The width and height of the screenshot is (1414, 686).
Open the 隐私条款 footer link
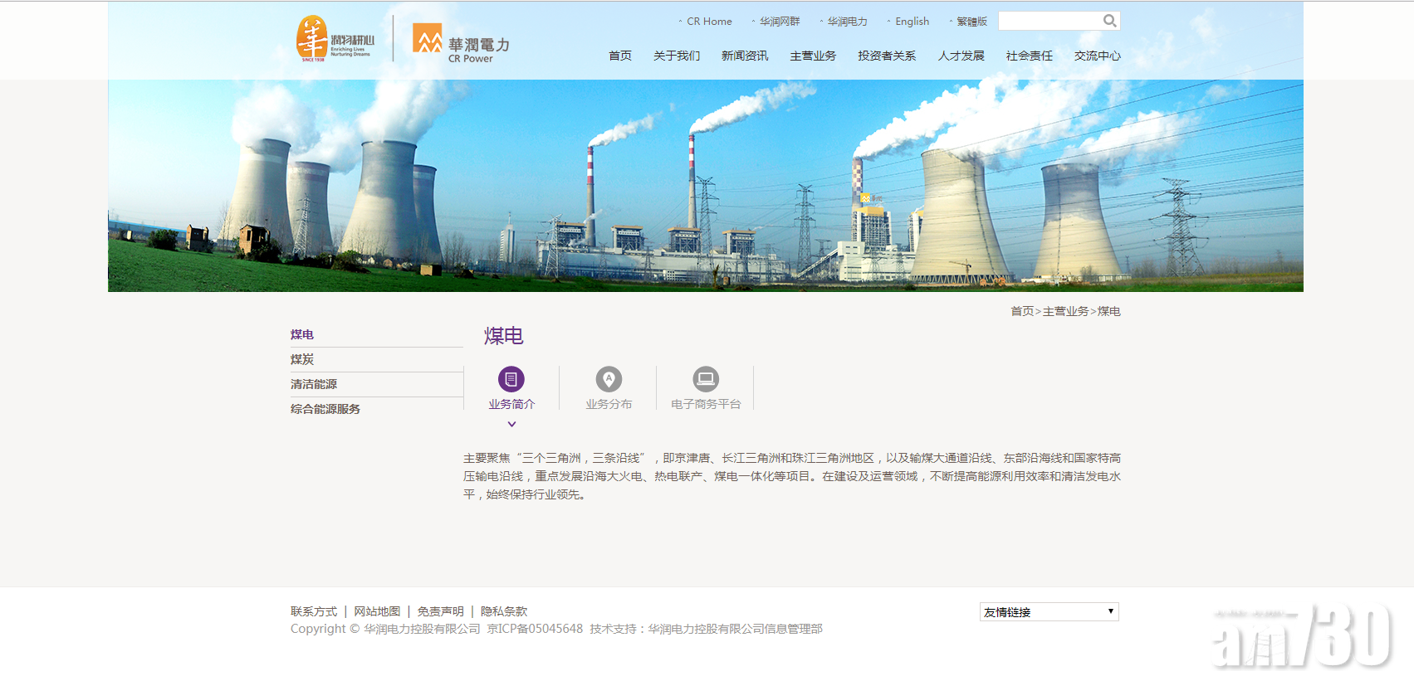pos(504,611)
